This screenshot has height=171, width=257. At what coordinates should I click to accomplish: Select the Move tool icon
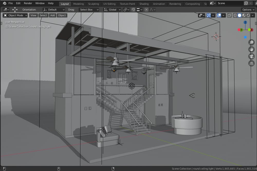click(x=15, y=10)
